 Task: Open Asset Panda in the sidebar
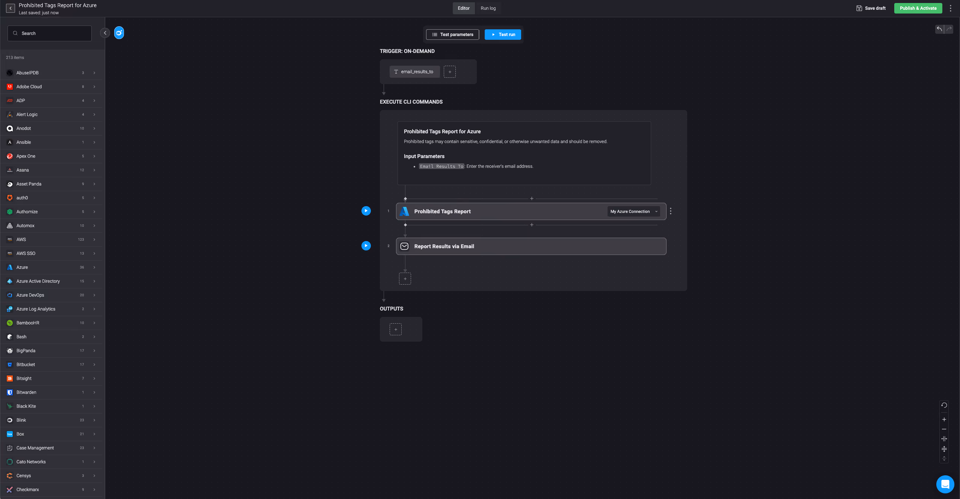click(51, 184)
